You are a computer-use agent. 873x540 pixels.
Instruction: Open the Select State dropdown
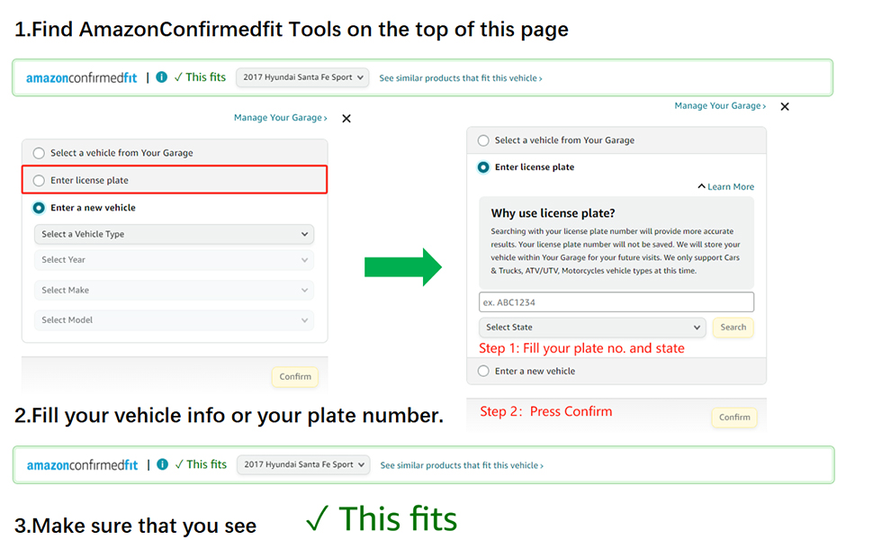[x=592, y=328]
